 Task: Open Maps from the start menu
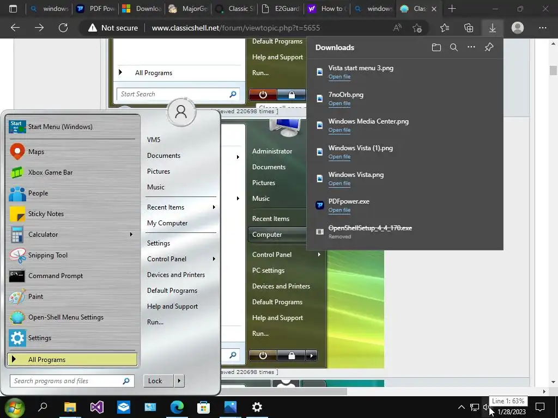[x=71, y=152]
